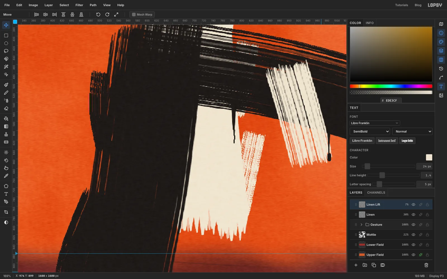The image size is (447, 279).
Task: Toggle visibility of the Linen layer
Action: (x=413, y=215)
